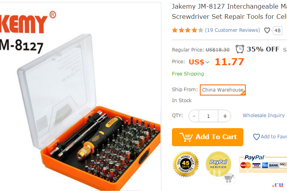287x191 pixels.
Task: Click the star rating icons
Action: click(188, 30)
